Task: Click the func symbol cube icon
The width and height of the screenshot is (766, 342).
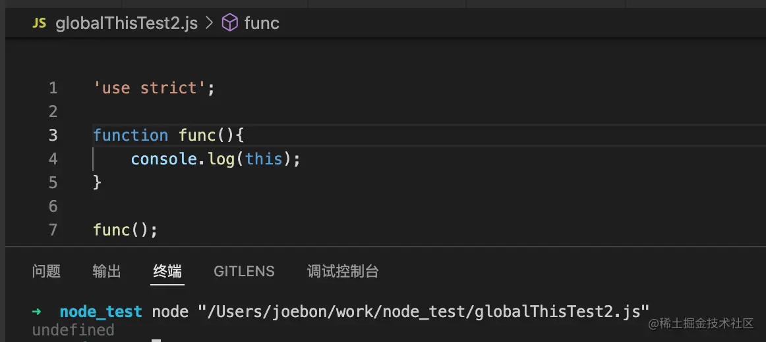Action: tap(229, 24)
